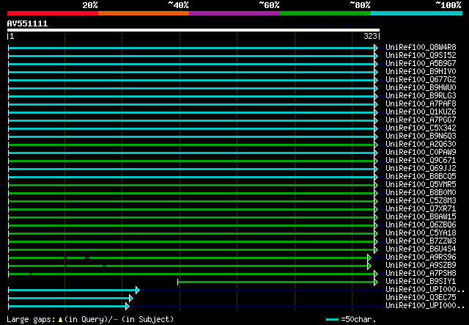
Task: Click the cyan 50char scale bar
Action: (333, 320)
